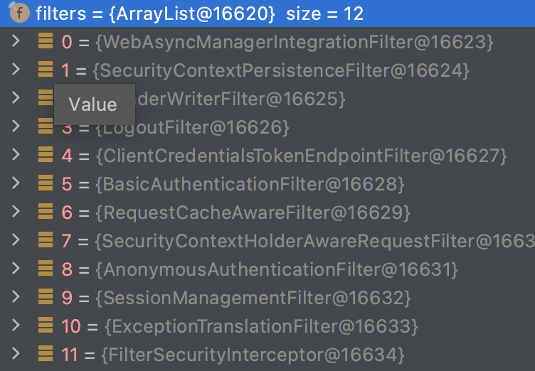This screenshot has height=371, width=535.
Task: Click array element icon for WebAsyncManagerIntegrationFilter
Action: pos(46,41)
